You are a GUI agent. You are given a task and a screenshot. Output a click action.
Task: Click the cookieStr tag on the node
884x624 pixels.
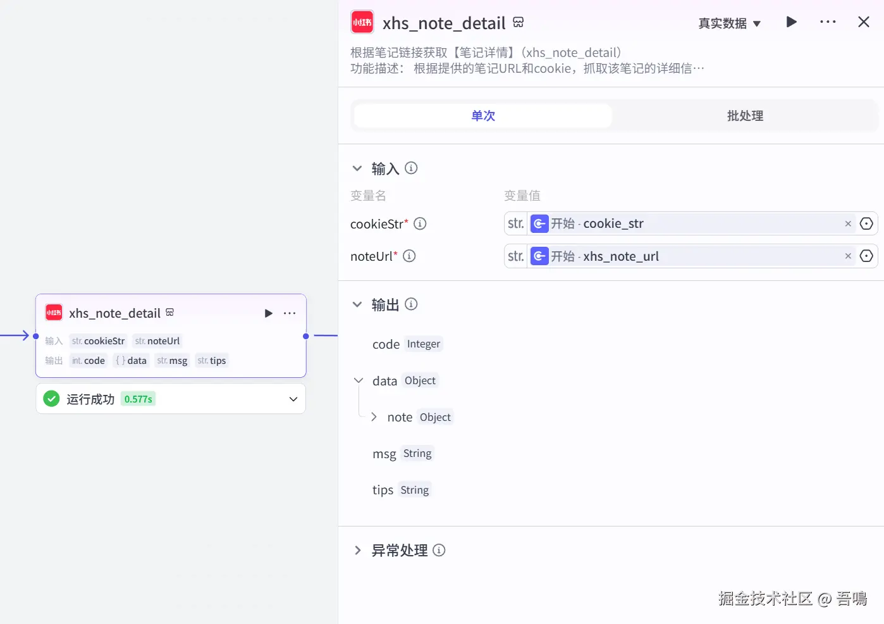point(98,341)
